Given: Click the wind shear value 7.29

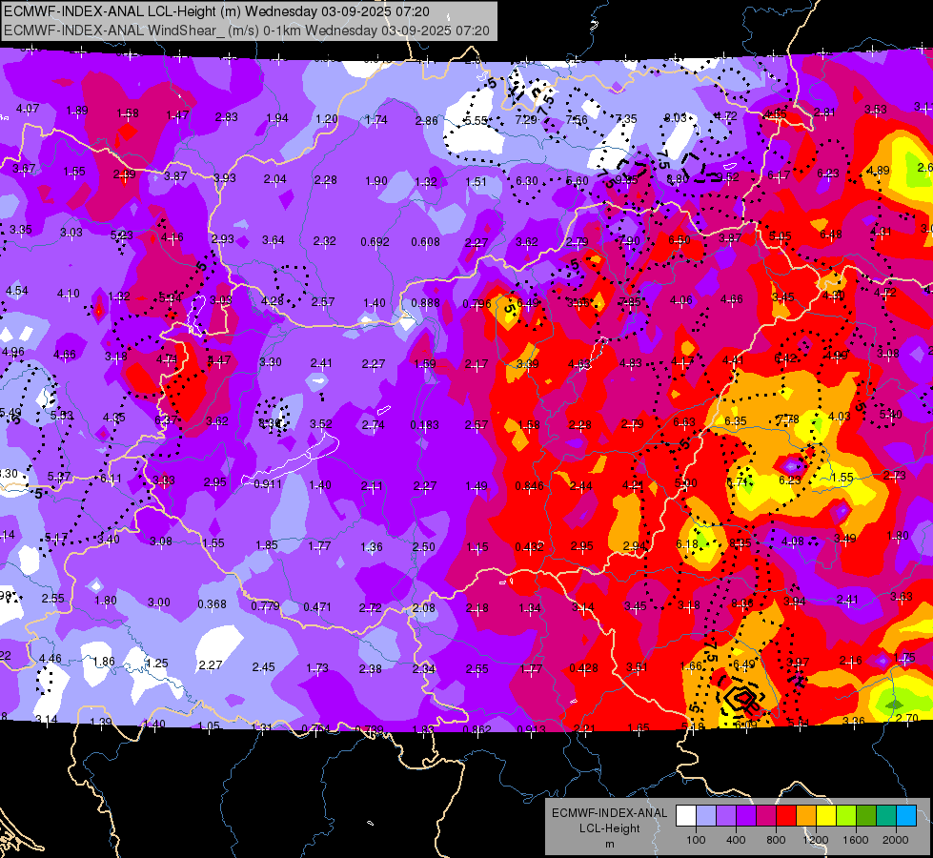Looking at the screenshot, I should point(526,120).
